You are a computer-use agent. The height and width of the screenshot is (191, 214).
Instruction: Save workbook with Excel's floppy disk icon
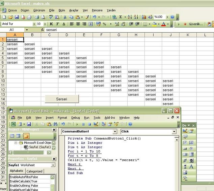[17, 17]
